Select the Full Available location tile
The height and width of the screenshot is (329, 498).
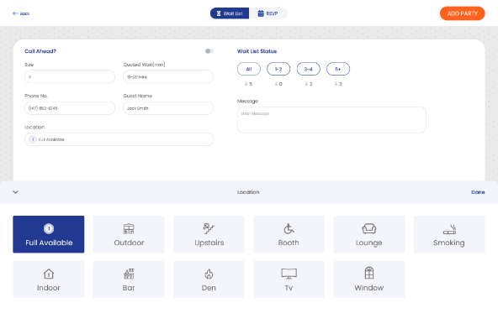pos(49,234)
